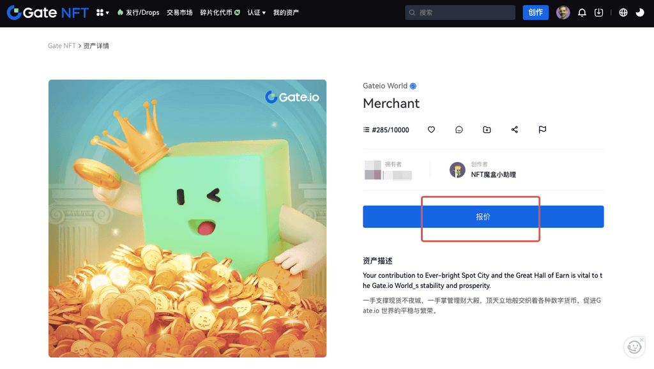Expand the 认证 dropdown menu
654x369 pixels.
coord(256,13)
